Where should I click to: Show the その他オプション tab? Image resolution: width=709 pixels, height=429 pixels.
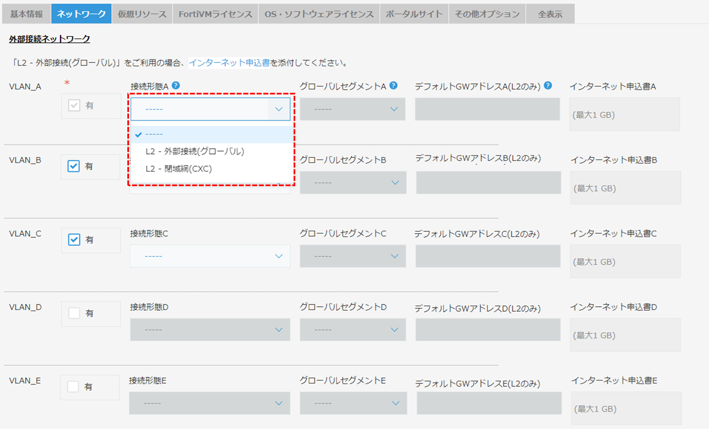point(487,14)
